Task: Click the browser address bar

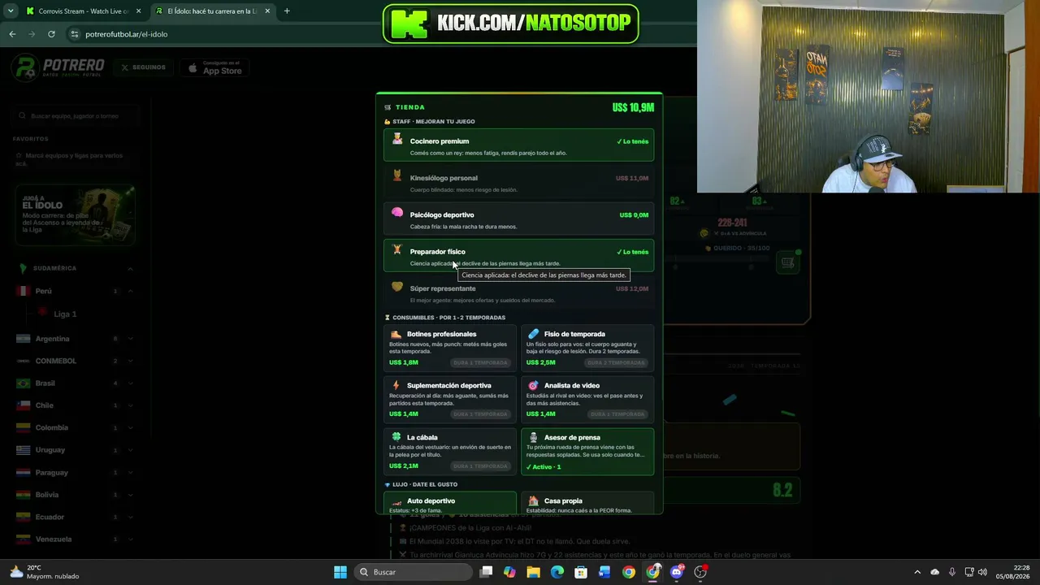Action: (219, 34)
